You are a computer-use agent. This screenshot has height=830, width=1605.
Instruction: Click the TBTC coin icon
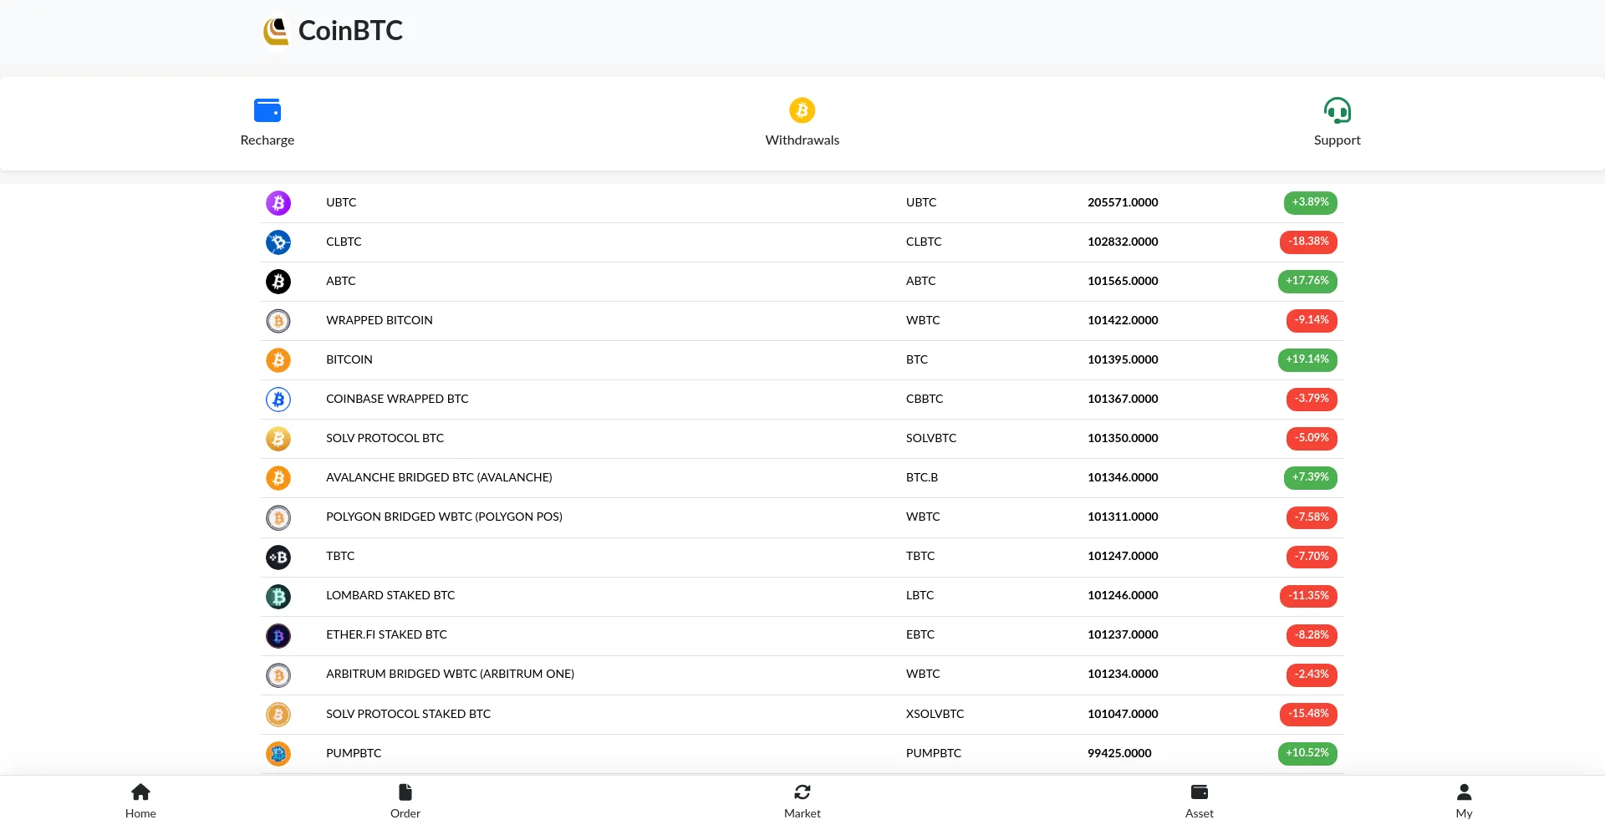(x=278, y=558)
